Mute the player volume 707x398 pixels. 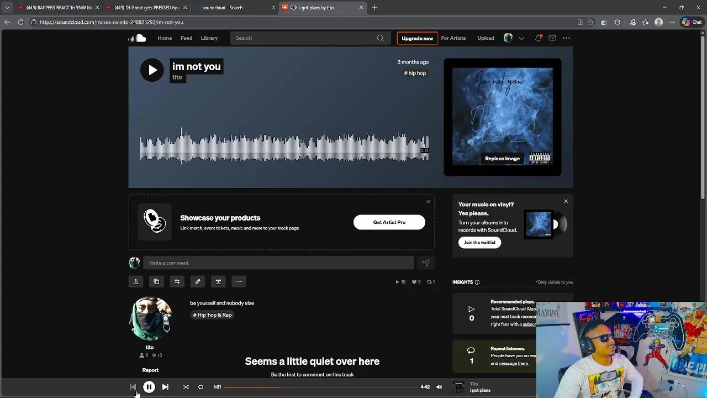(x=439, y=387)
